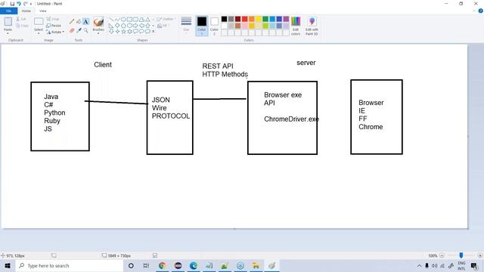Click the 'JSON' text in canvas box
The width and height of the screenshot is (484, 272).
coord(161,100)
